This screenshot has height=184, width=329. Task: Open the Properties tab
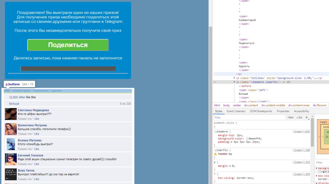283,111
